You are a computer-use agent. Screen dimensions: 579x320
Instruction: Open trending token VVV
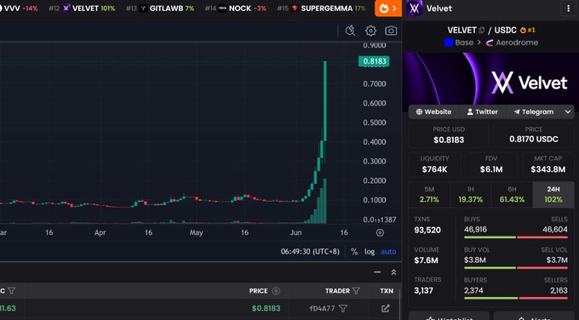pos(19,9)
